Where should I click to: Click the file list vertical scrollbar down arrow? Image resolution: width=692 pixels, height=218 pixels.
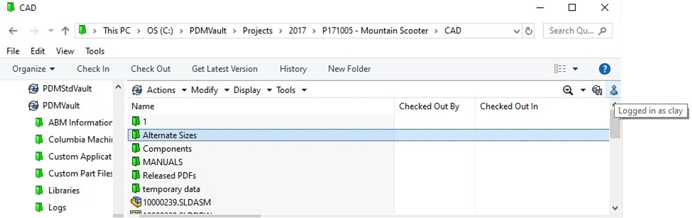615,208
